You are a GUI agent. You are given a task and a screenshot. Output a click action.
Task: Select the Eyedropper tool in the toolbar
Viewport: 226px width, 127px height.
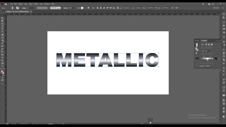(x=2, y=43)
